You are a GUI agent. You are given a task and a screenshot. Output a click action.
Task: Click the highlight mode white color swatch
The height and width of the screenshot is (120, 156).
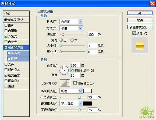87,91
